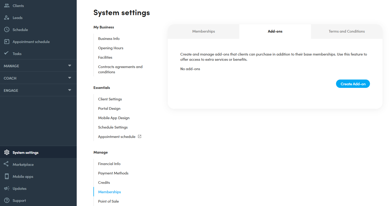Click the Support question mark icon
Image resolution: width=389 pixels, height=206 pixels.
coord(7,200)
